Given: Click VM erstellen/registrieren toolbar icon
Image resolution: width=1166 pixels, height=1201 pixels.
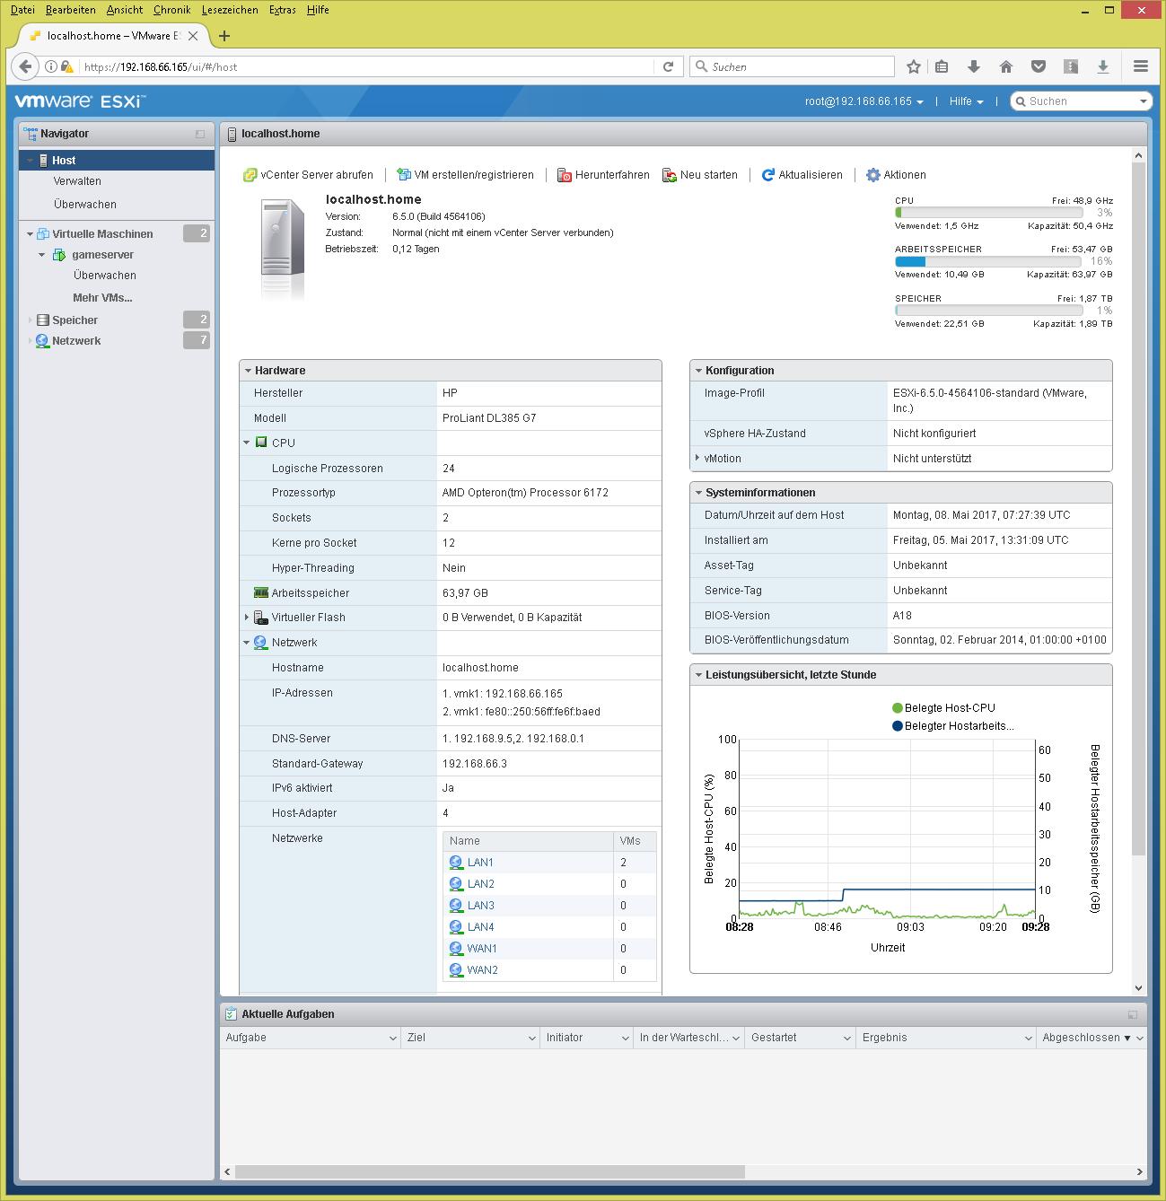Looking at the screenshot, I should (404, 175).
